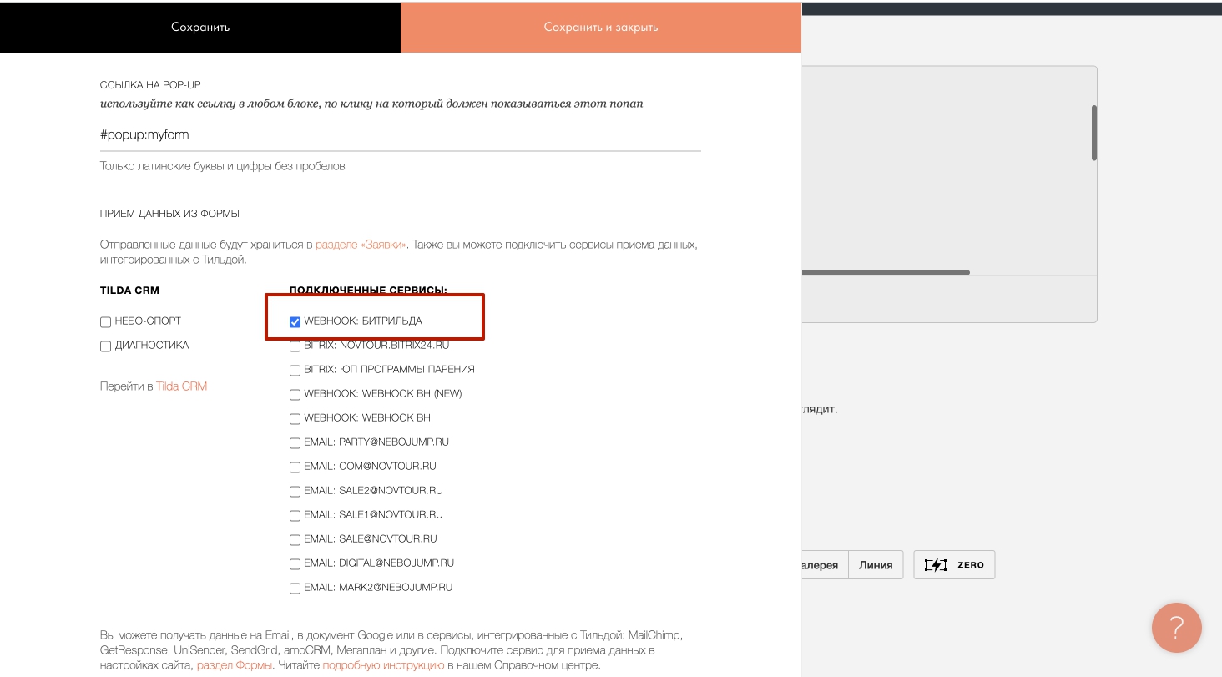
Task: Select the ZERO block button
Action: point(954,565)
